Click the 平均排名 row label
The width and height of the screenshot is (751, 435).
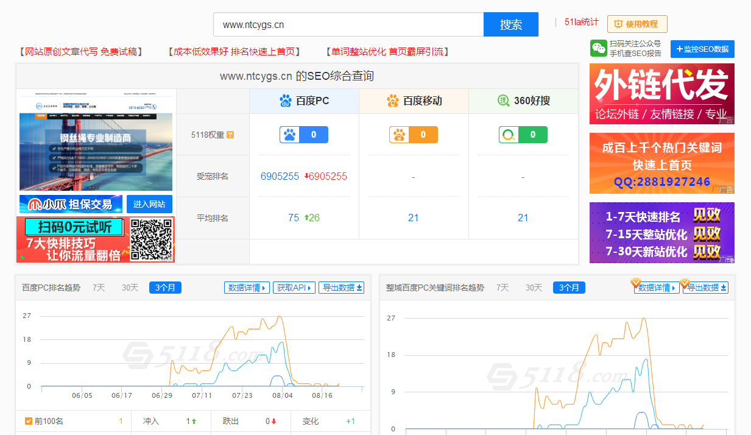coord(213,217)
